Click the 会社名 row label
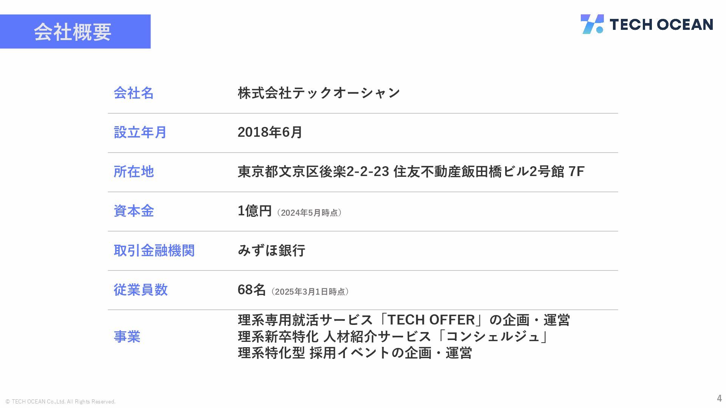 [134, 93]
